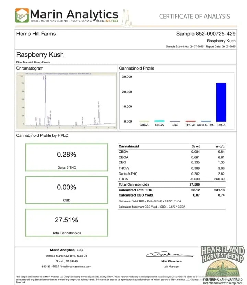This screenshot has height=285, width=247.
Task: Click the Heartland Harvest Hemp logo
Action: coord(223,265)
